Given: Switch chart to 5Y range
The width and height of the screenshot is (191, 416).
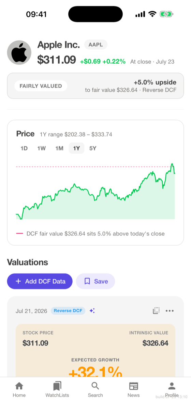Looking at the screenshot, I should click(93, 148).
